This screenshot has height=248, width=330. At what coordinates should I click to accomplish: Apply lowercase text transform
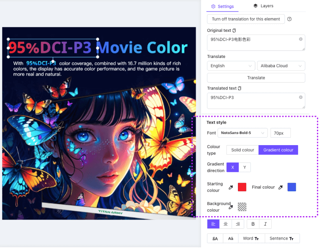coord(231,238)
